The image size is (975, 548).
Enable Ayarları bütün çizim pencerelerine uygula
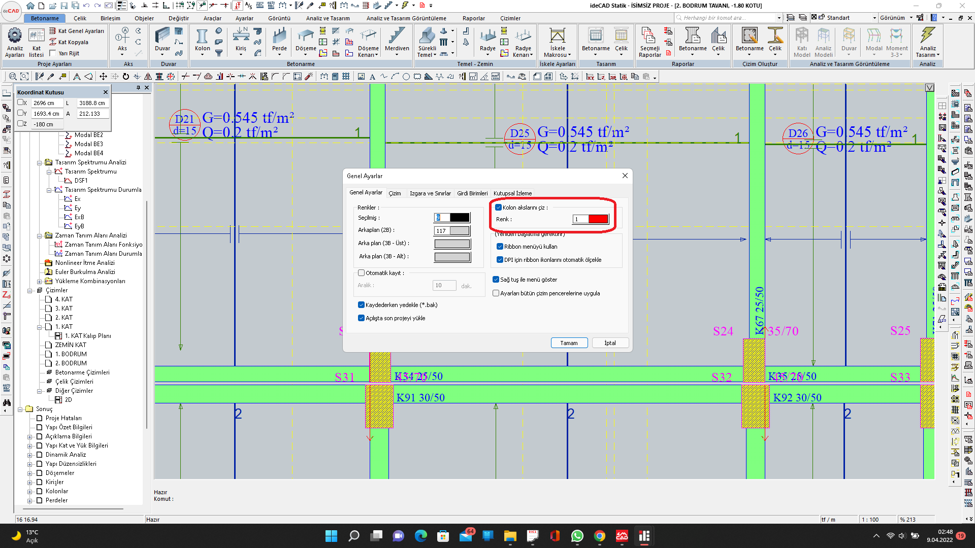[496, 293]
